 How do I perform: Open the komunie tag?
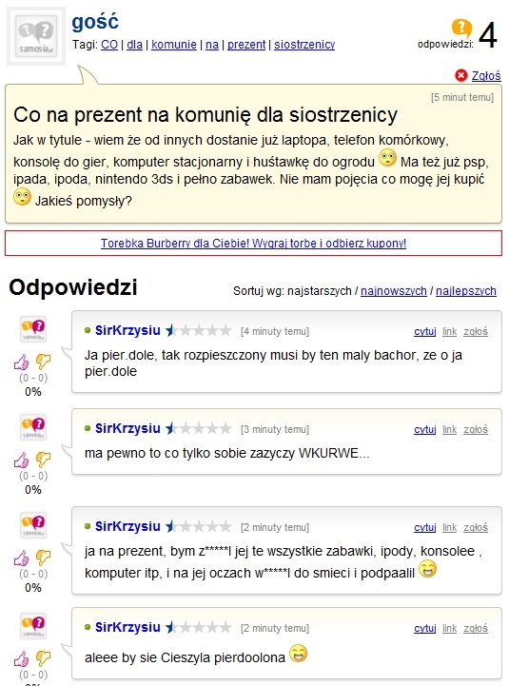[x=174, y=45]
